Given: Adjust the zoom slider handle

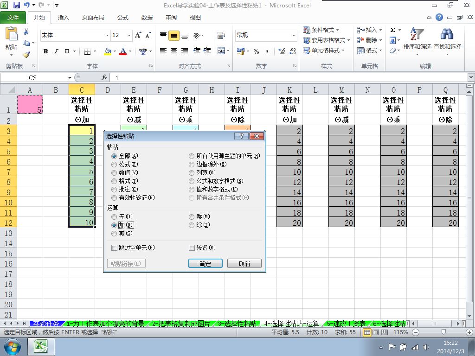Looking at the screenshot, I should [443, 332].
